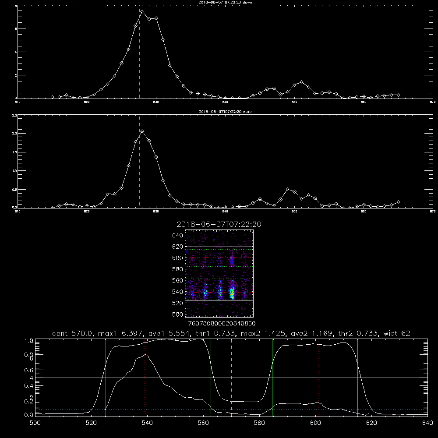Click the last diamond marker at right of dusk curve
Viewport: 438px width, 438px height.
399,202
